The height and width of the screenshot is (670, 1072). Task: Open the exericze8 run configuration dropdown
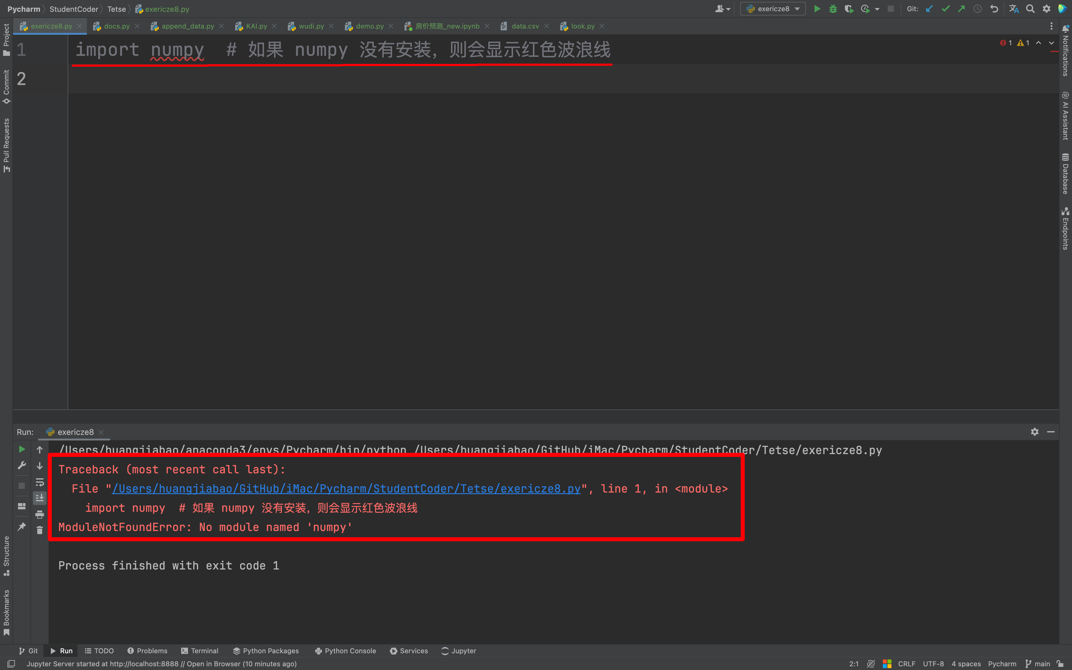pos(773,9)
